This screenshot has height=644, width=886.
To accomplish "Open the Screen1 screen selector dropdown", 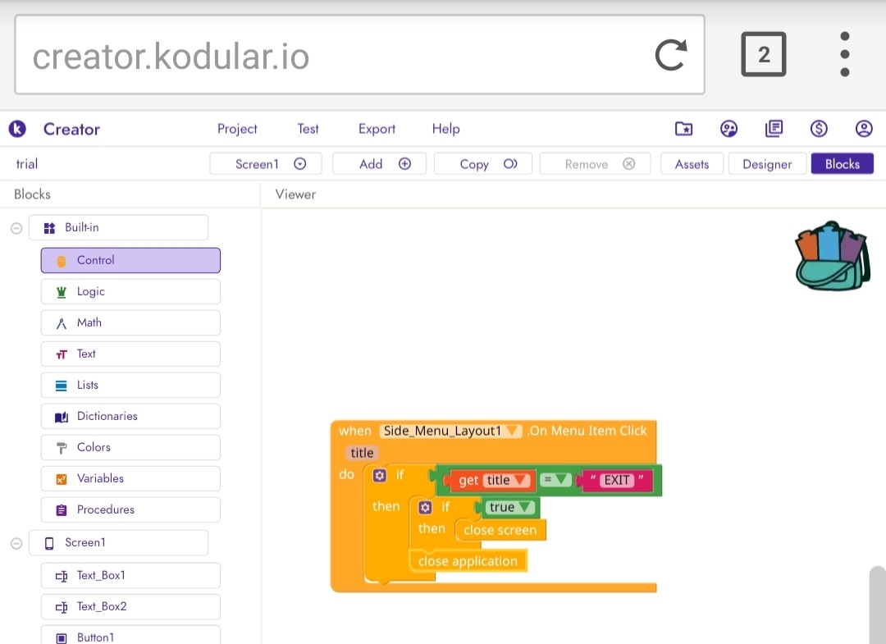I will [266, 164].
